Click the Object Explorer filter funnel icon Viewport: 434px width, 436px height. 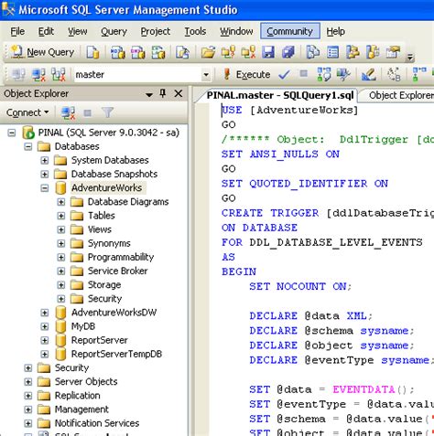pyautogui.click(x=107, y=113)
